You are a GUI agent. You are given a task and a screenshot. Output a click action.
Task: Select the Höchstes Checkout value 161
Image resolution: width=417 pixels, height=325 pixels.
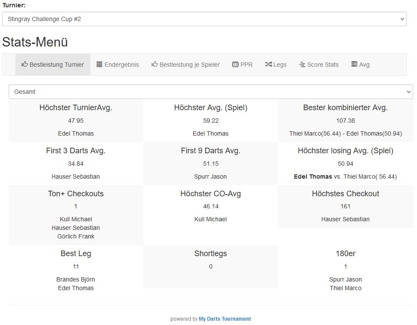pos(345,206)
